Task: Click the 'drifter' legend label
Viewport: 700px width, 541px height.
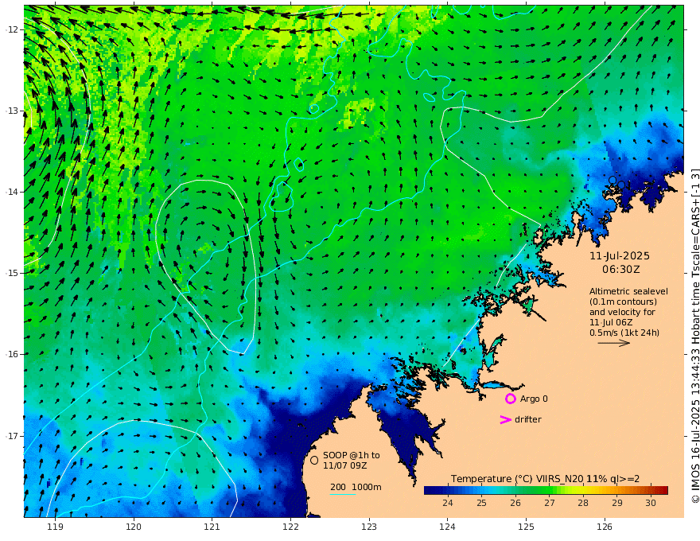Action: pos(527,419)
